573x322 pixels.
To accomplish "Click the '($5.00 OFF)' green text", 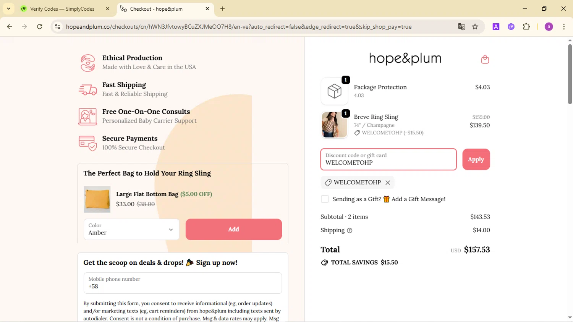I will coord(196,194).
